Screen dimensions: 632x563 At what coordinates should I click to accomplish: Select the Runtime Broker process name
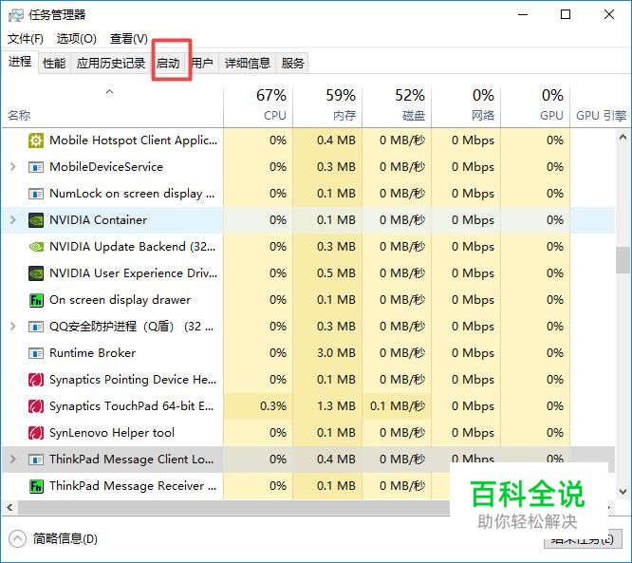(x=93, y=353)
